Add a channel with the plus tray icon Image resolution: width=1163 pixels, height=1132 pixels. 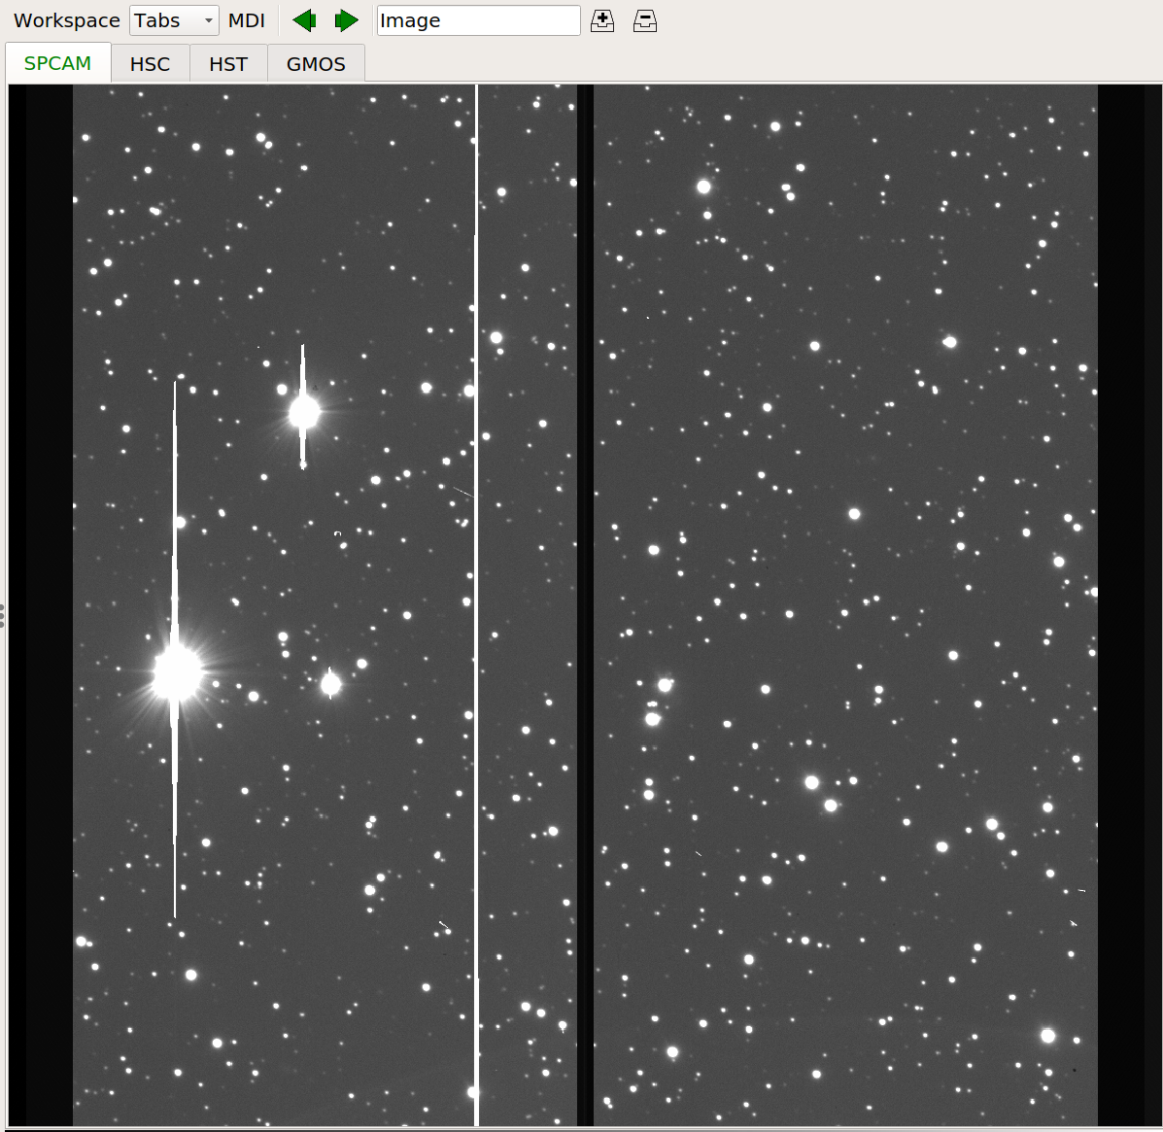(602, 20)
